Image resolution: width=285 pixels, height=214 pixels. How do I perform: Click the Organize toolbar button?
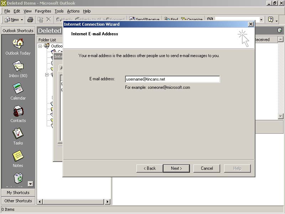click(x=192, y=19)
